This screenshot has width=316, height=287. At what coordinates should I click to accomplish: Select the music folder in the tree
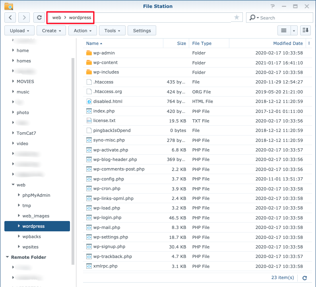click(23, 92)
